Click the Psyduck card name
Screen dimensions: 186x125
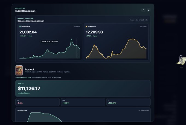(30, 69)
